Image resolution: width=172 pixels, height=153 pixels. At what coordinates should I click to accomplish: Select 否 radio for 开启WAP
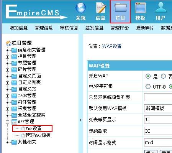(163, 76)
